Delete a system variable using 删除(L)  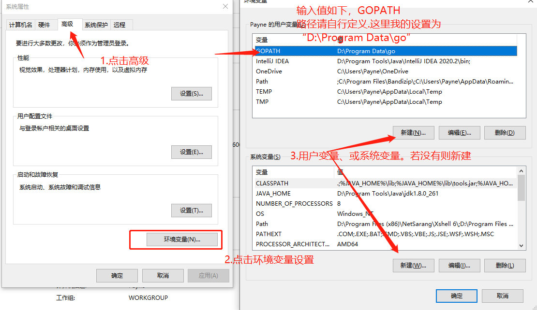click(x=505, y=265)
